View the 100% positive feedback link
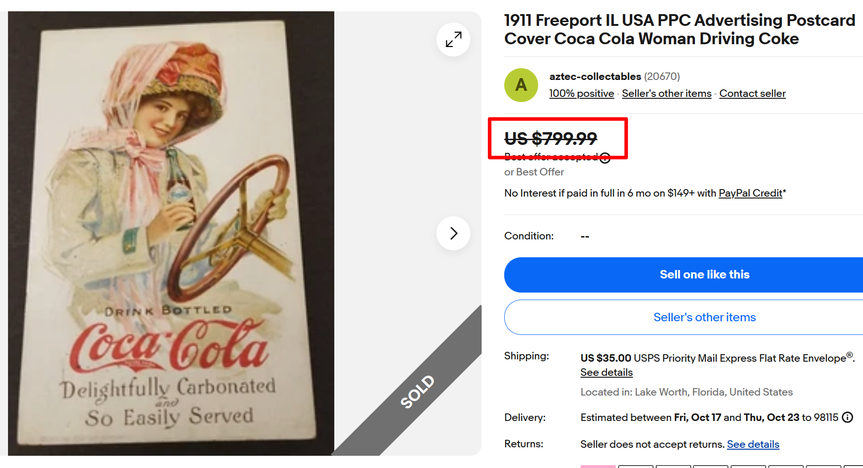This screenshot has height=468, width=863. coord(581,93)
